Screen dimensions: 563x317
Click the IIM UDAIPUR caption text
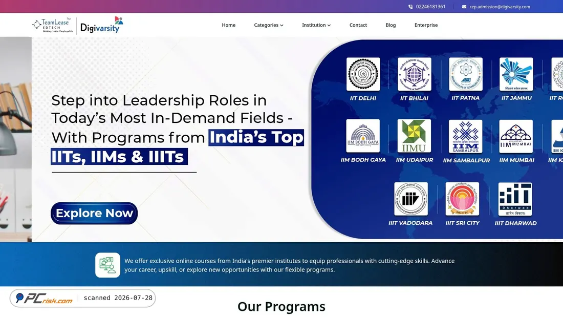[415, 160]
